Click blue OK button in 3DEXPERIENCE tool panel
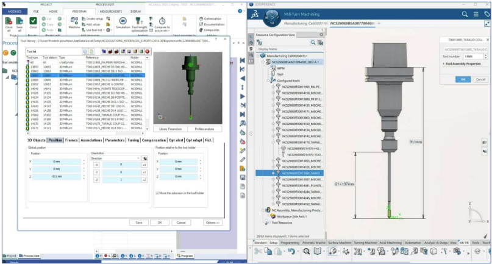The image size is (492, 264). pyautogui.click(x=463, y=79)
